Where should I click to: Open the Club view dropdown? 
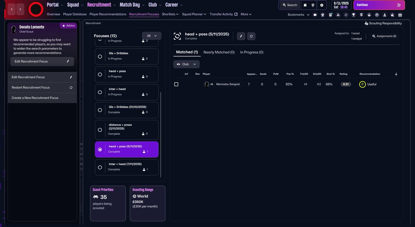click(186, 64)
